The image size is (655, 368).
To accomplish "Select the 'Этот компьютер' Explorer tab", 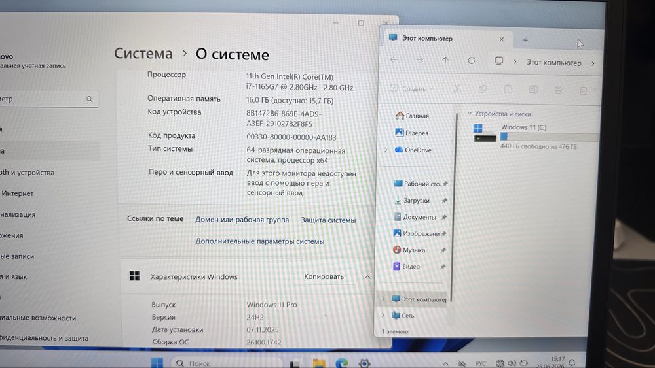I will click(x=448, y=39).
